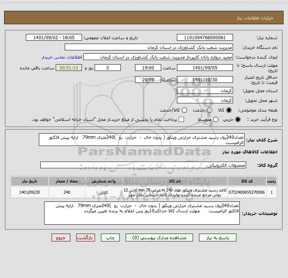This screenshot has height=278, width=288.
Task: Select the خدمت radio button
Action: (x=209, y=110)
